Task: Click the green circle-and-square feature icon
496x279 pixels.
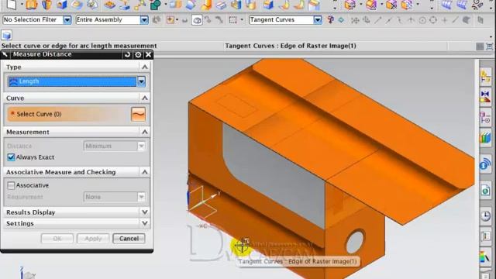Action: (155, 5)
